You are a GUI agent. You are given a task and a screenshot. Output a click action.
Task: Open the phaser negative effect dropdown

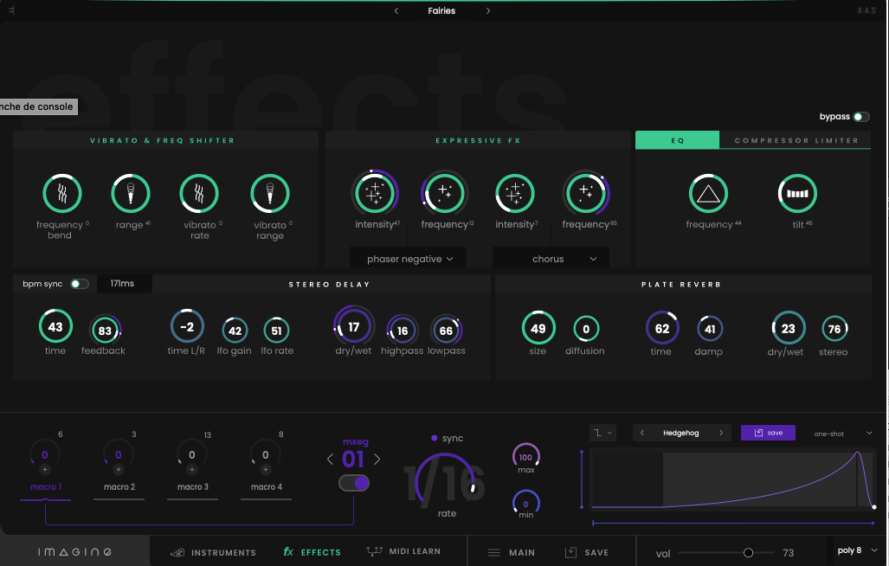407,257
